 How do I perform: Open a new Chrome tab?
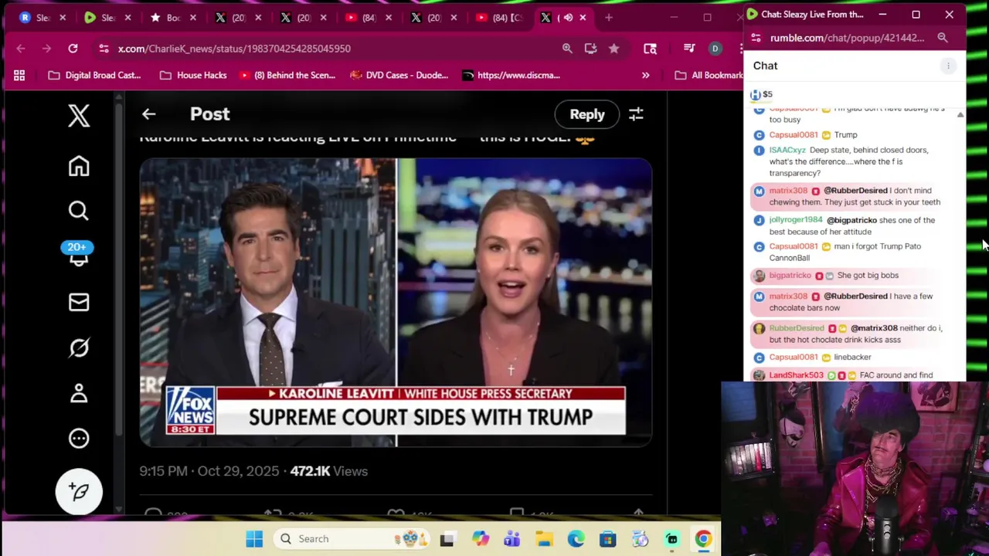point(609,18)
